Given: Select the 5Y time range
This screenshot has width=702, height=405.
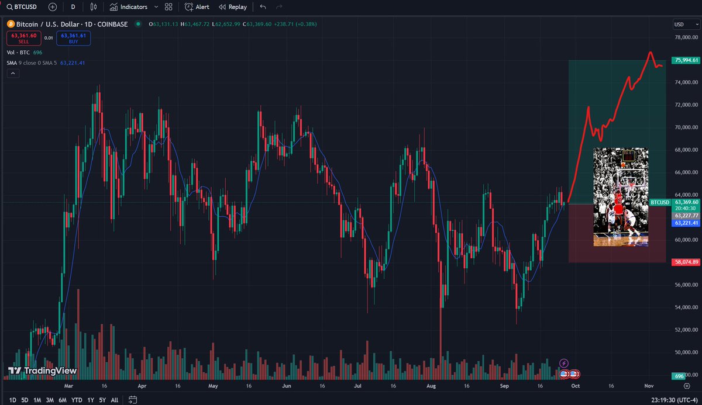Looking at the screenshot, I should 102,400.
